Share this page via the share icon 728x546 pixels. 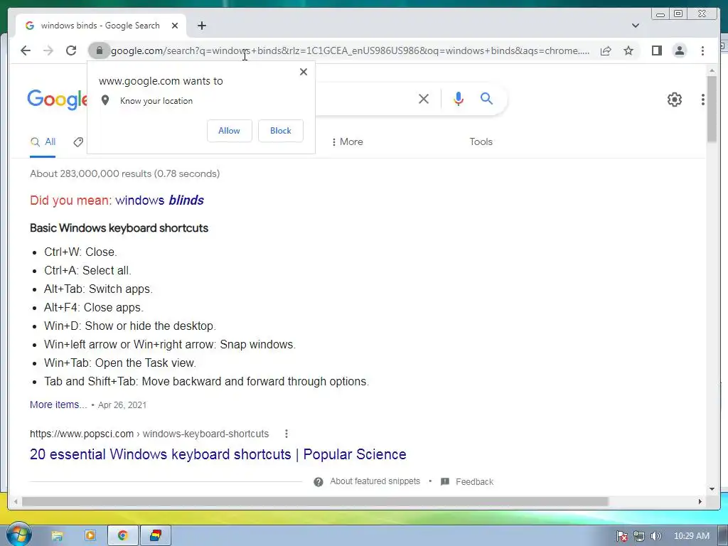click(x=606, y=50)
